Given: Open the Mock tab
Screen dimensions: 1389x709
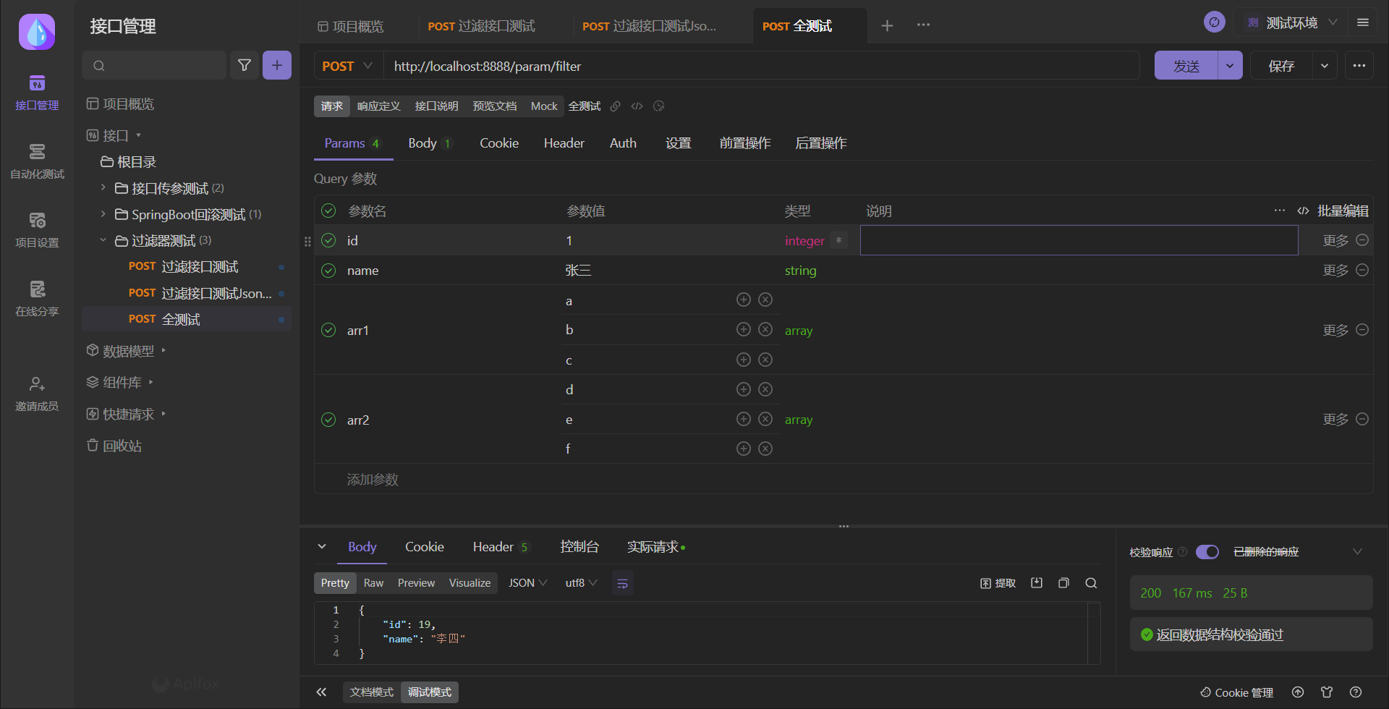Looking at the screenshot, I should (544, 106).
